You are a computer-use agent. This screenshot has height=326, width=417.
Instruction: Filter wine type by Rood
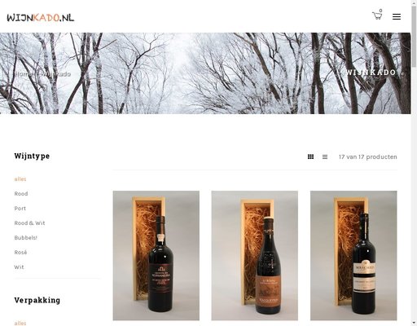coord(21,194)
